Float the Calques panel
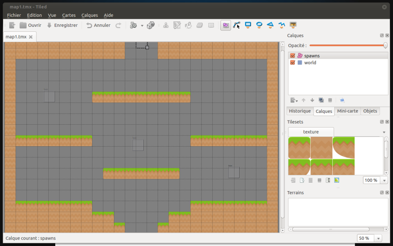393x246 pixels. tap(382, 36)
